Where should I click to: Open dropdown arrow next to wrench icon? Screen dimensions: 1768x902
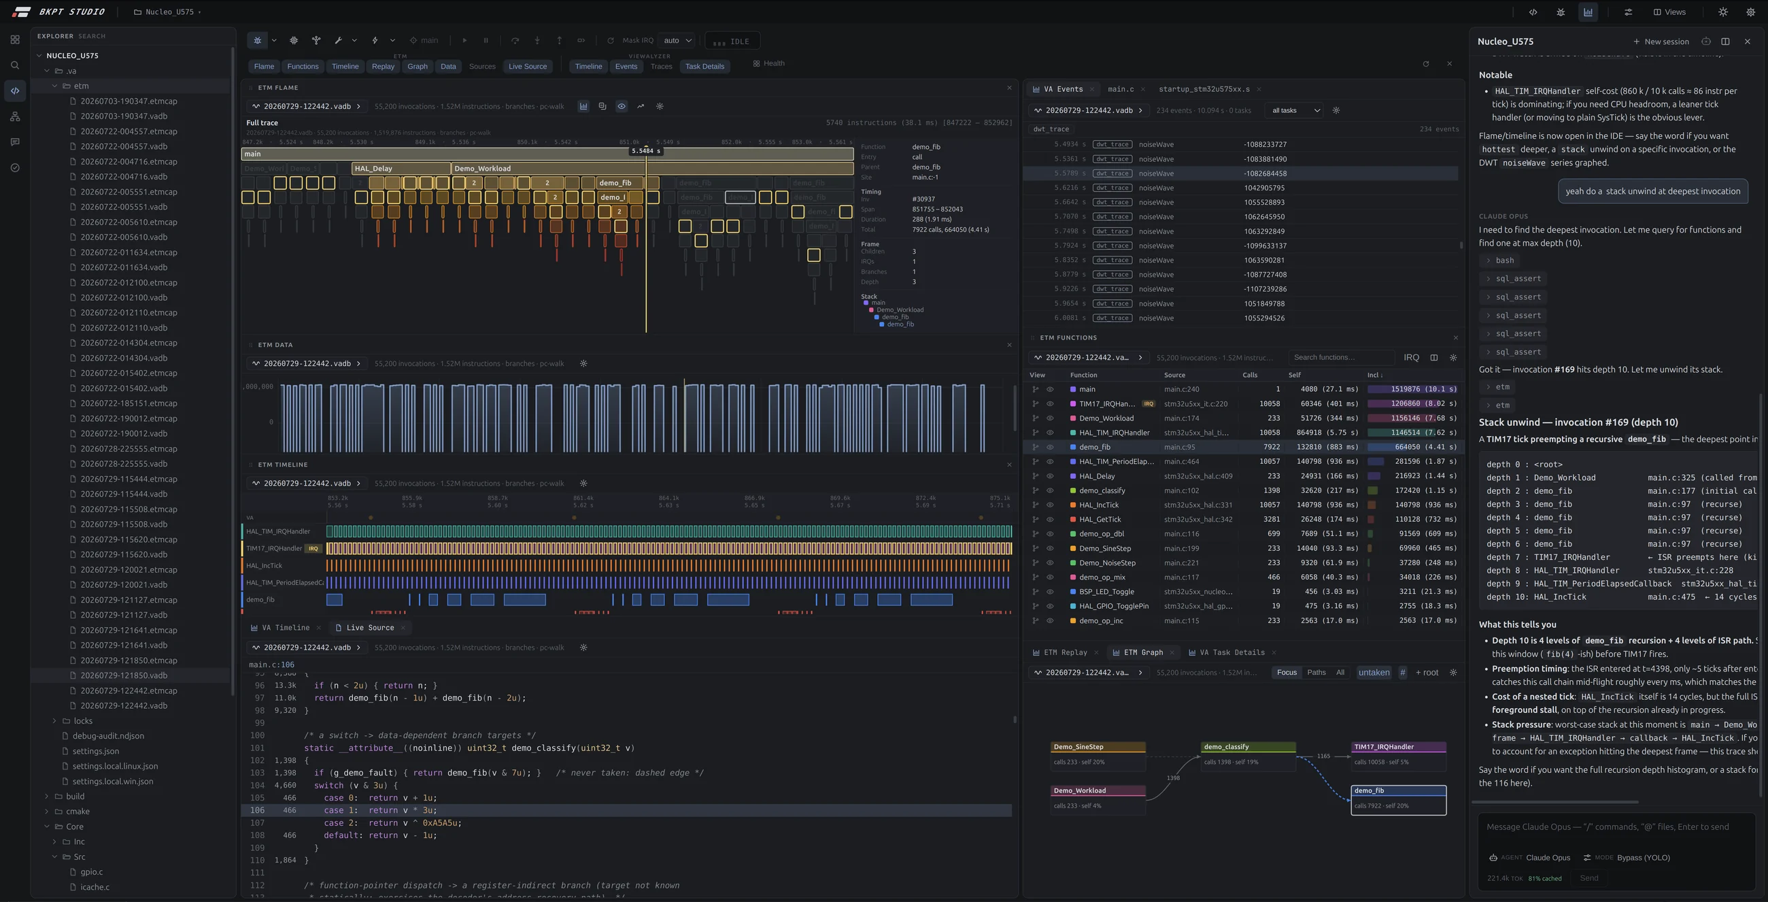[x=354, y=41]
